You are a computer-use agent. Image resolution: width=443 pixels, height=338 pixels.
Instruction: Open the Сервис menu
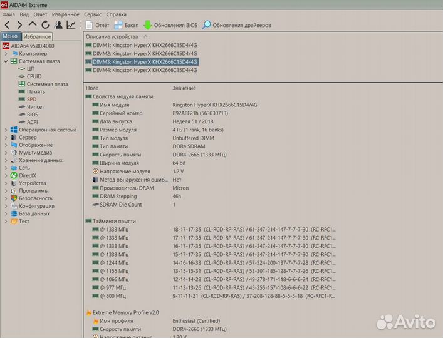tap(93, 14)
